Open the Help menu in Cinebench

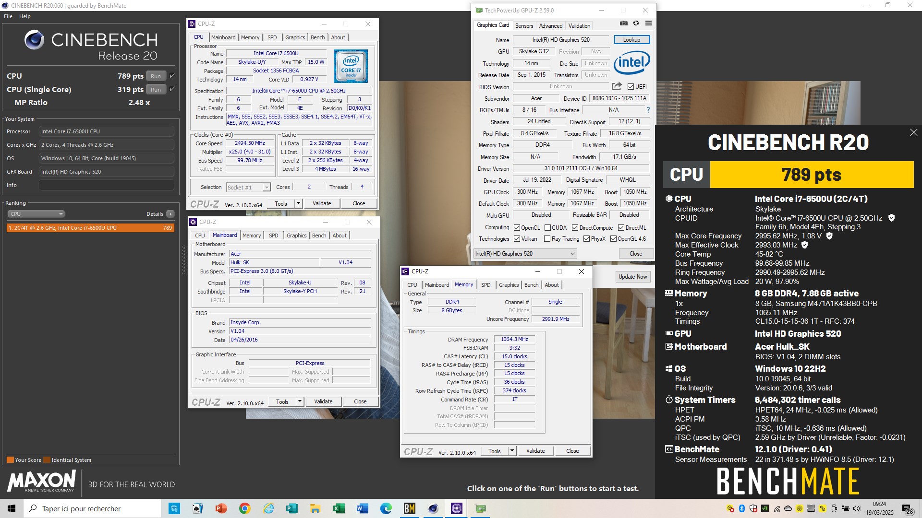point(25,16)
